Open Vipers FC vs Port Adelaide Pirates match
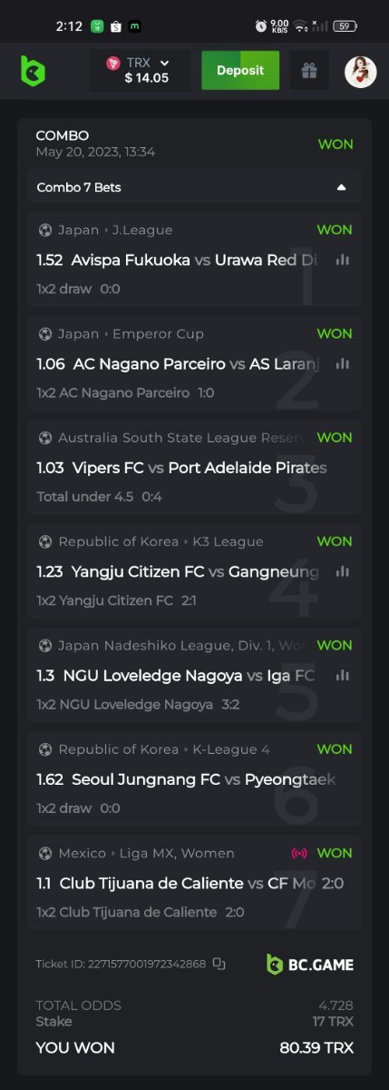This screenshot has width=389, height=1090. tap(181, 468)
